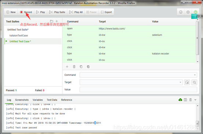Click the Wait for all ajax requests line
This screenshot has width=203, height=134.
click(x=35, y=113)
